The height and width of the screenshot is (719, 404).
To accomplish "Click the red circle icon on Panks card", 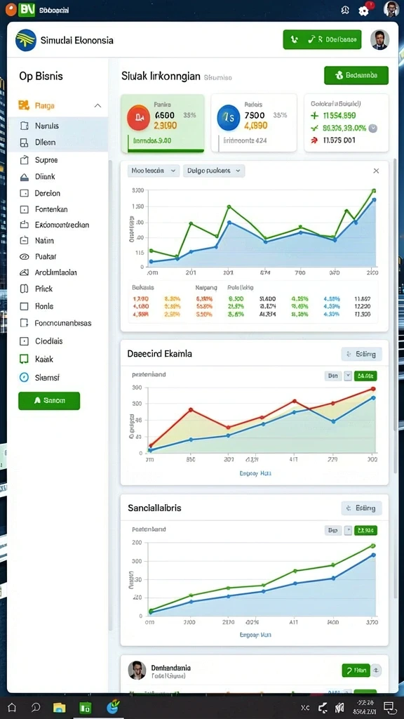I will (140, 118).
